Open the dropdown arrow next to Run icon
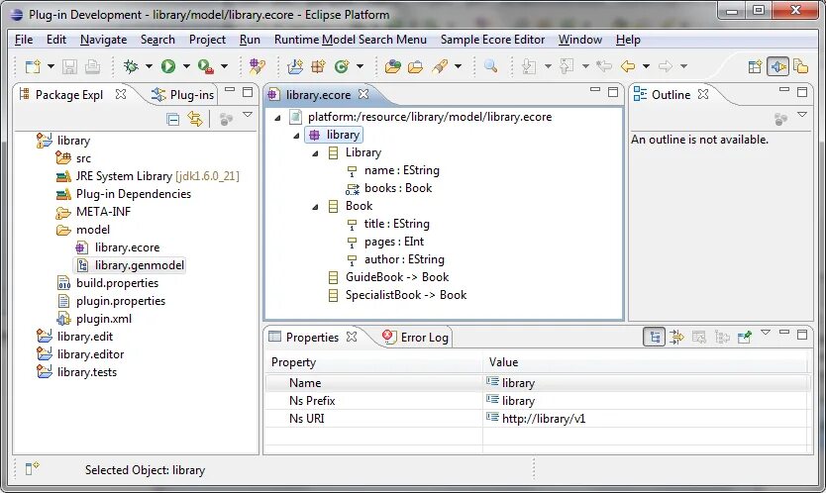 186,66
